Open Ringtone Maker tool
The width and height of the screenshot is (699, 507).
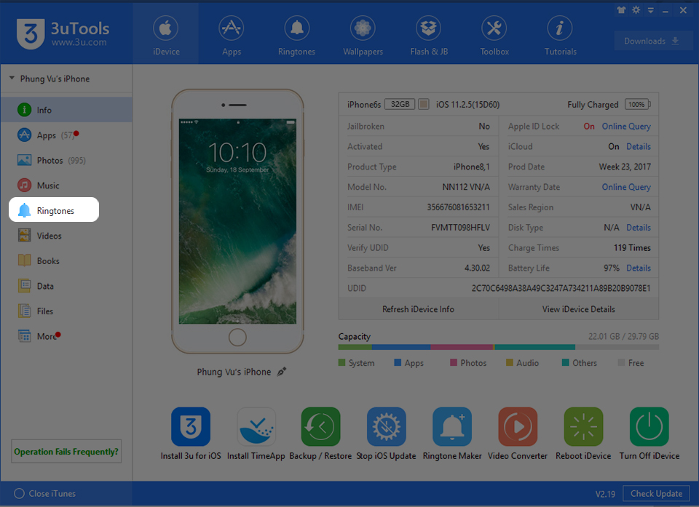click(452, 434)
